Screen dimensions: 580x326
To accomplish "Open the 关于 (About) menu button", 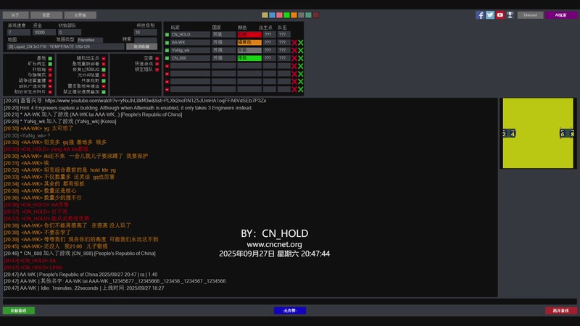I will pos(15,15).
